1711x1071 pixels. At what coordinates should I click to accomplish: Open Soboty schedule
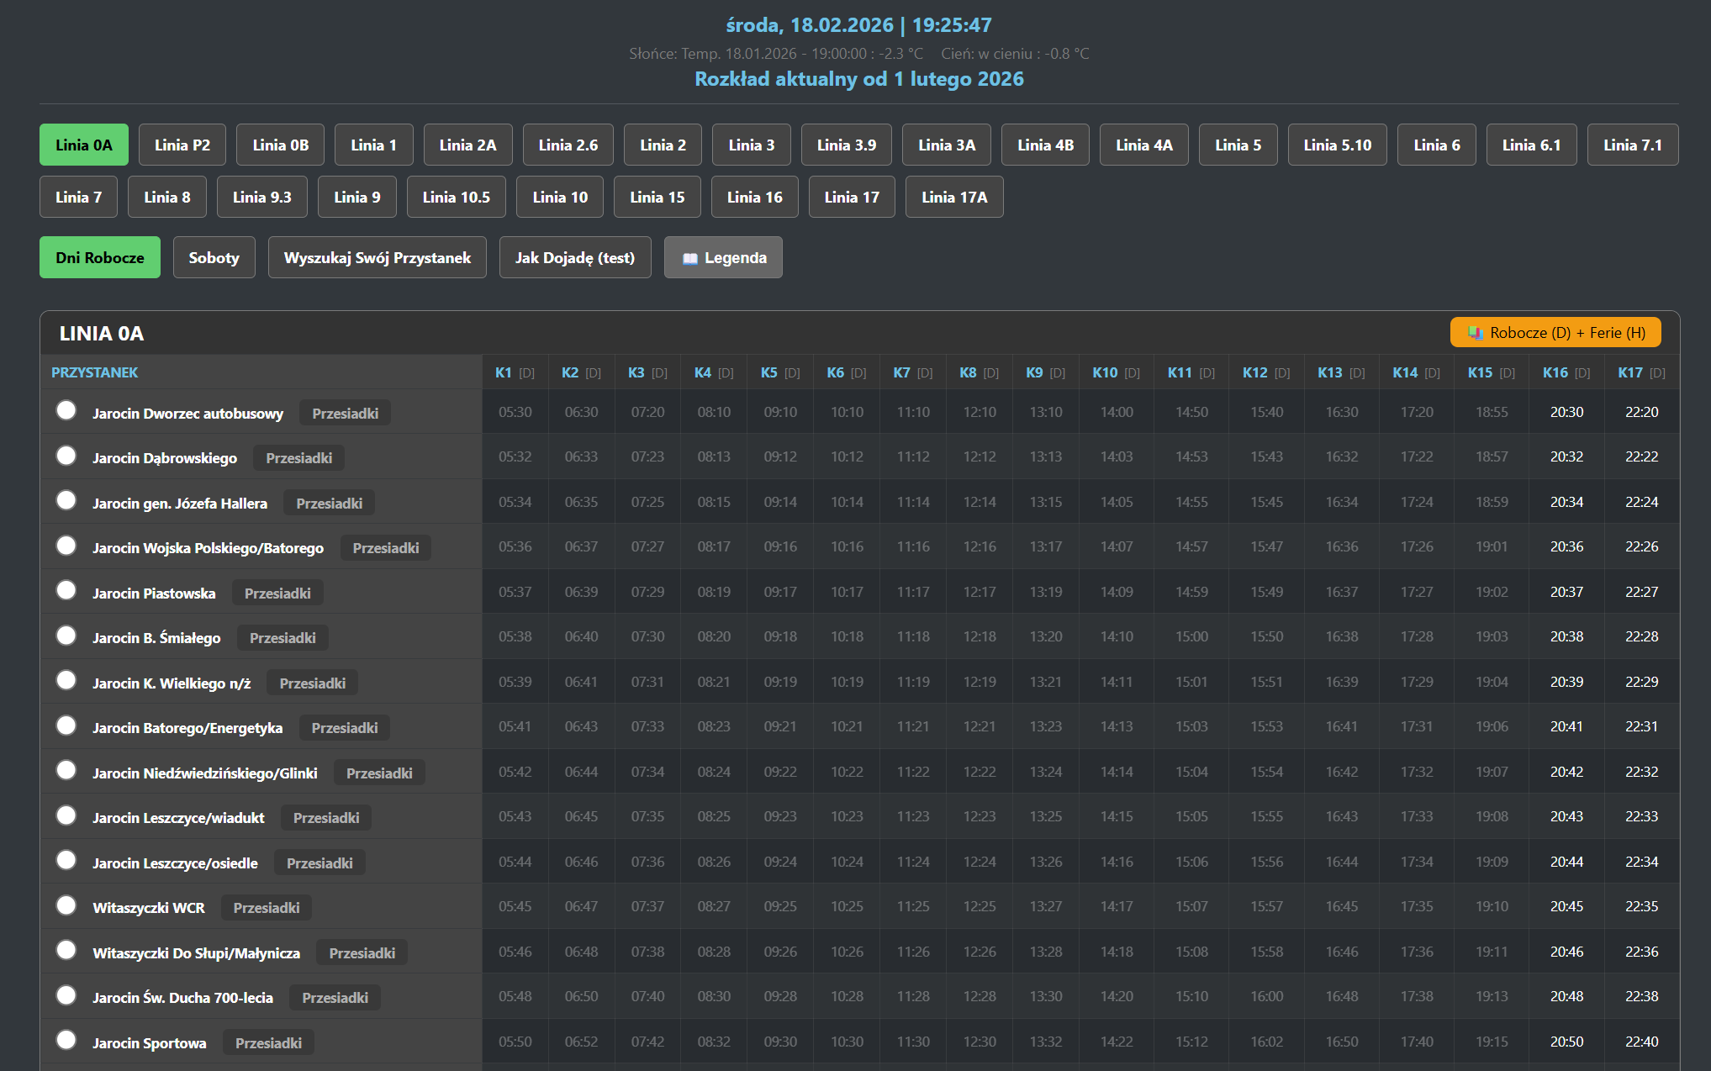[214, 258]
